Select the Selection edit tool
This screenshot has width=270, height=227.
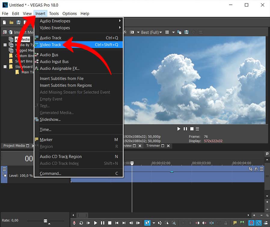point(167,223)
